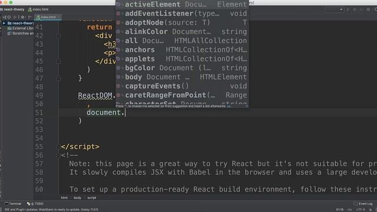Viewport: 377px width, 212px height.
Task: Open project panel settings gear
Action: pyautogui.click(x=22, y=17)
